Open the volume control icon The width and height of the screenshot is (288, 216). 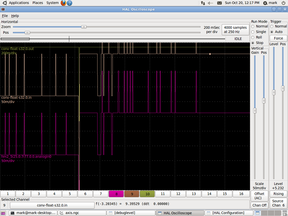[210, 3]
